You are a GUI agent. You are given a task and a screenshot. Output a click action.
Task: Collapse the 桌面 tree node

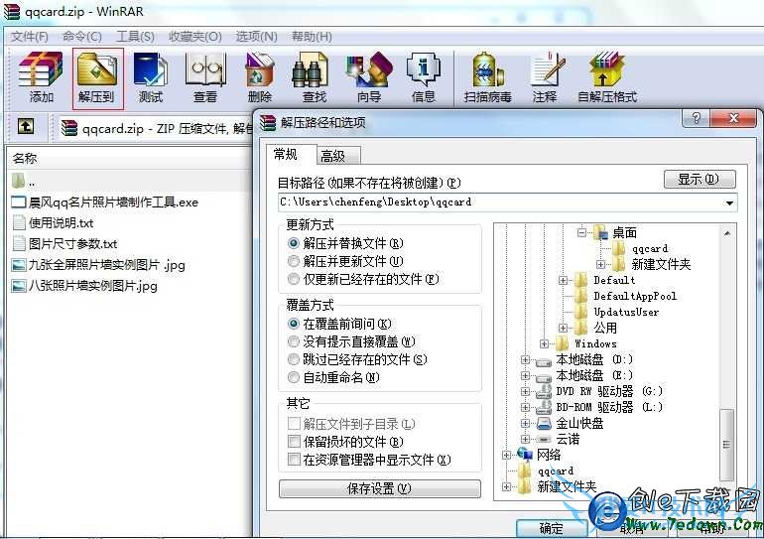click(x=581, y=233)
